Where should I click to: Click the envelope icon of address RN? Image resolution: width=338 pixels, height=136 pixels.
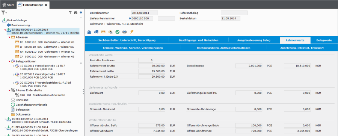click(17, 52)
